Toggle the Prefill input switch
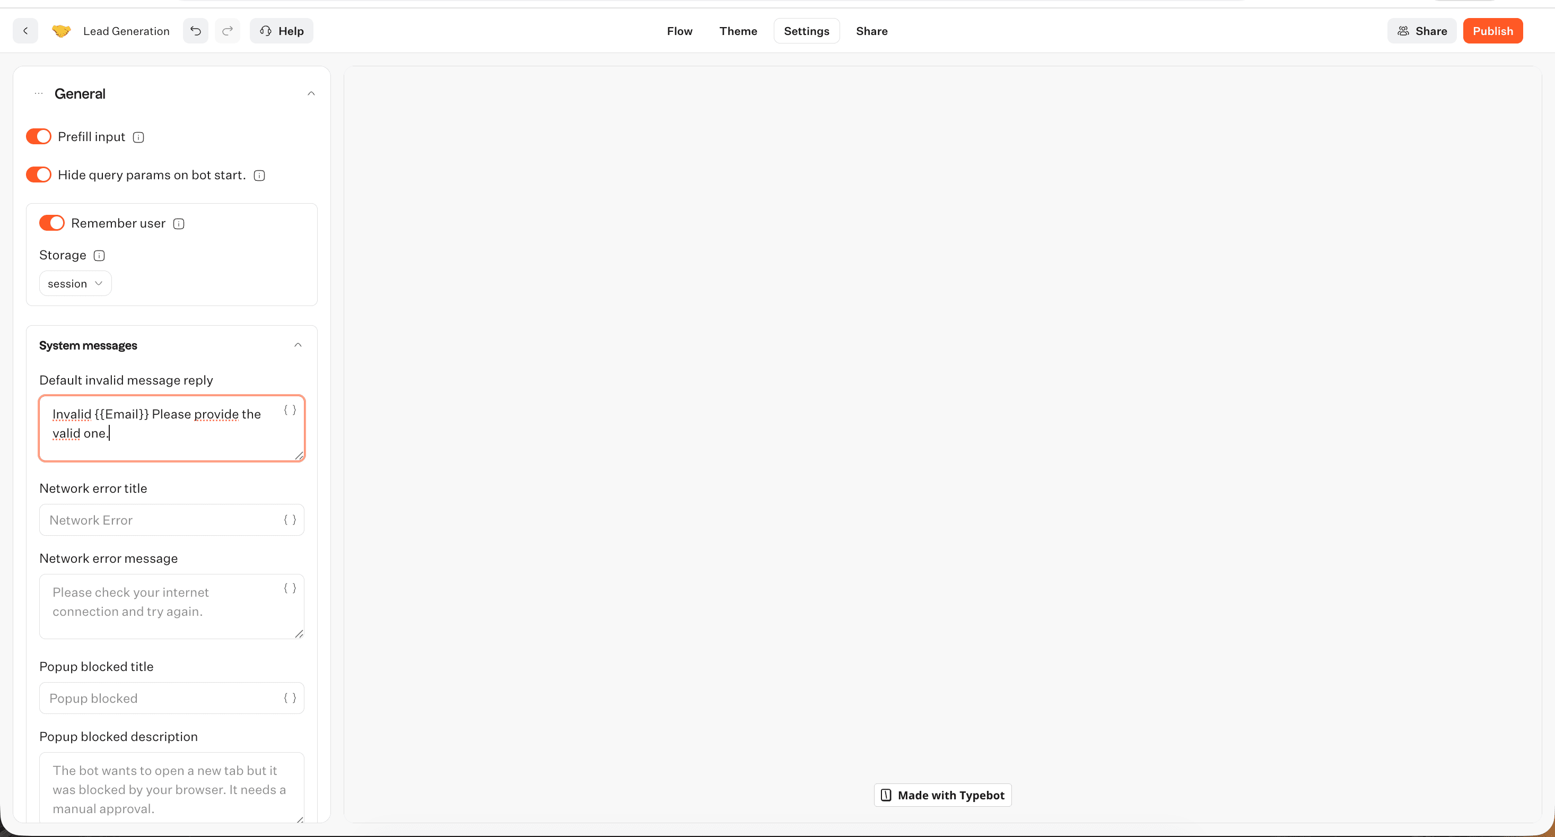The image size is (1555, 837). click(39, 137)
